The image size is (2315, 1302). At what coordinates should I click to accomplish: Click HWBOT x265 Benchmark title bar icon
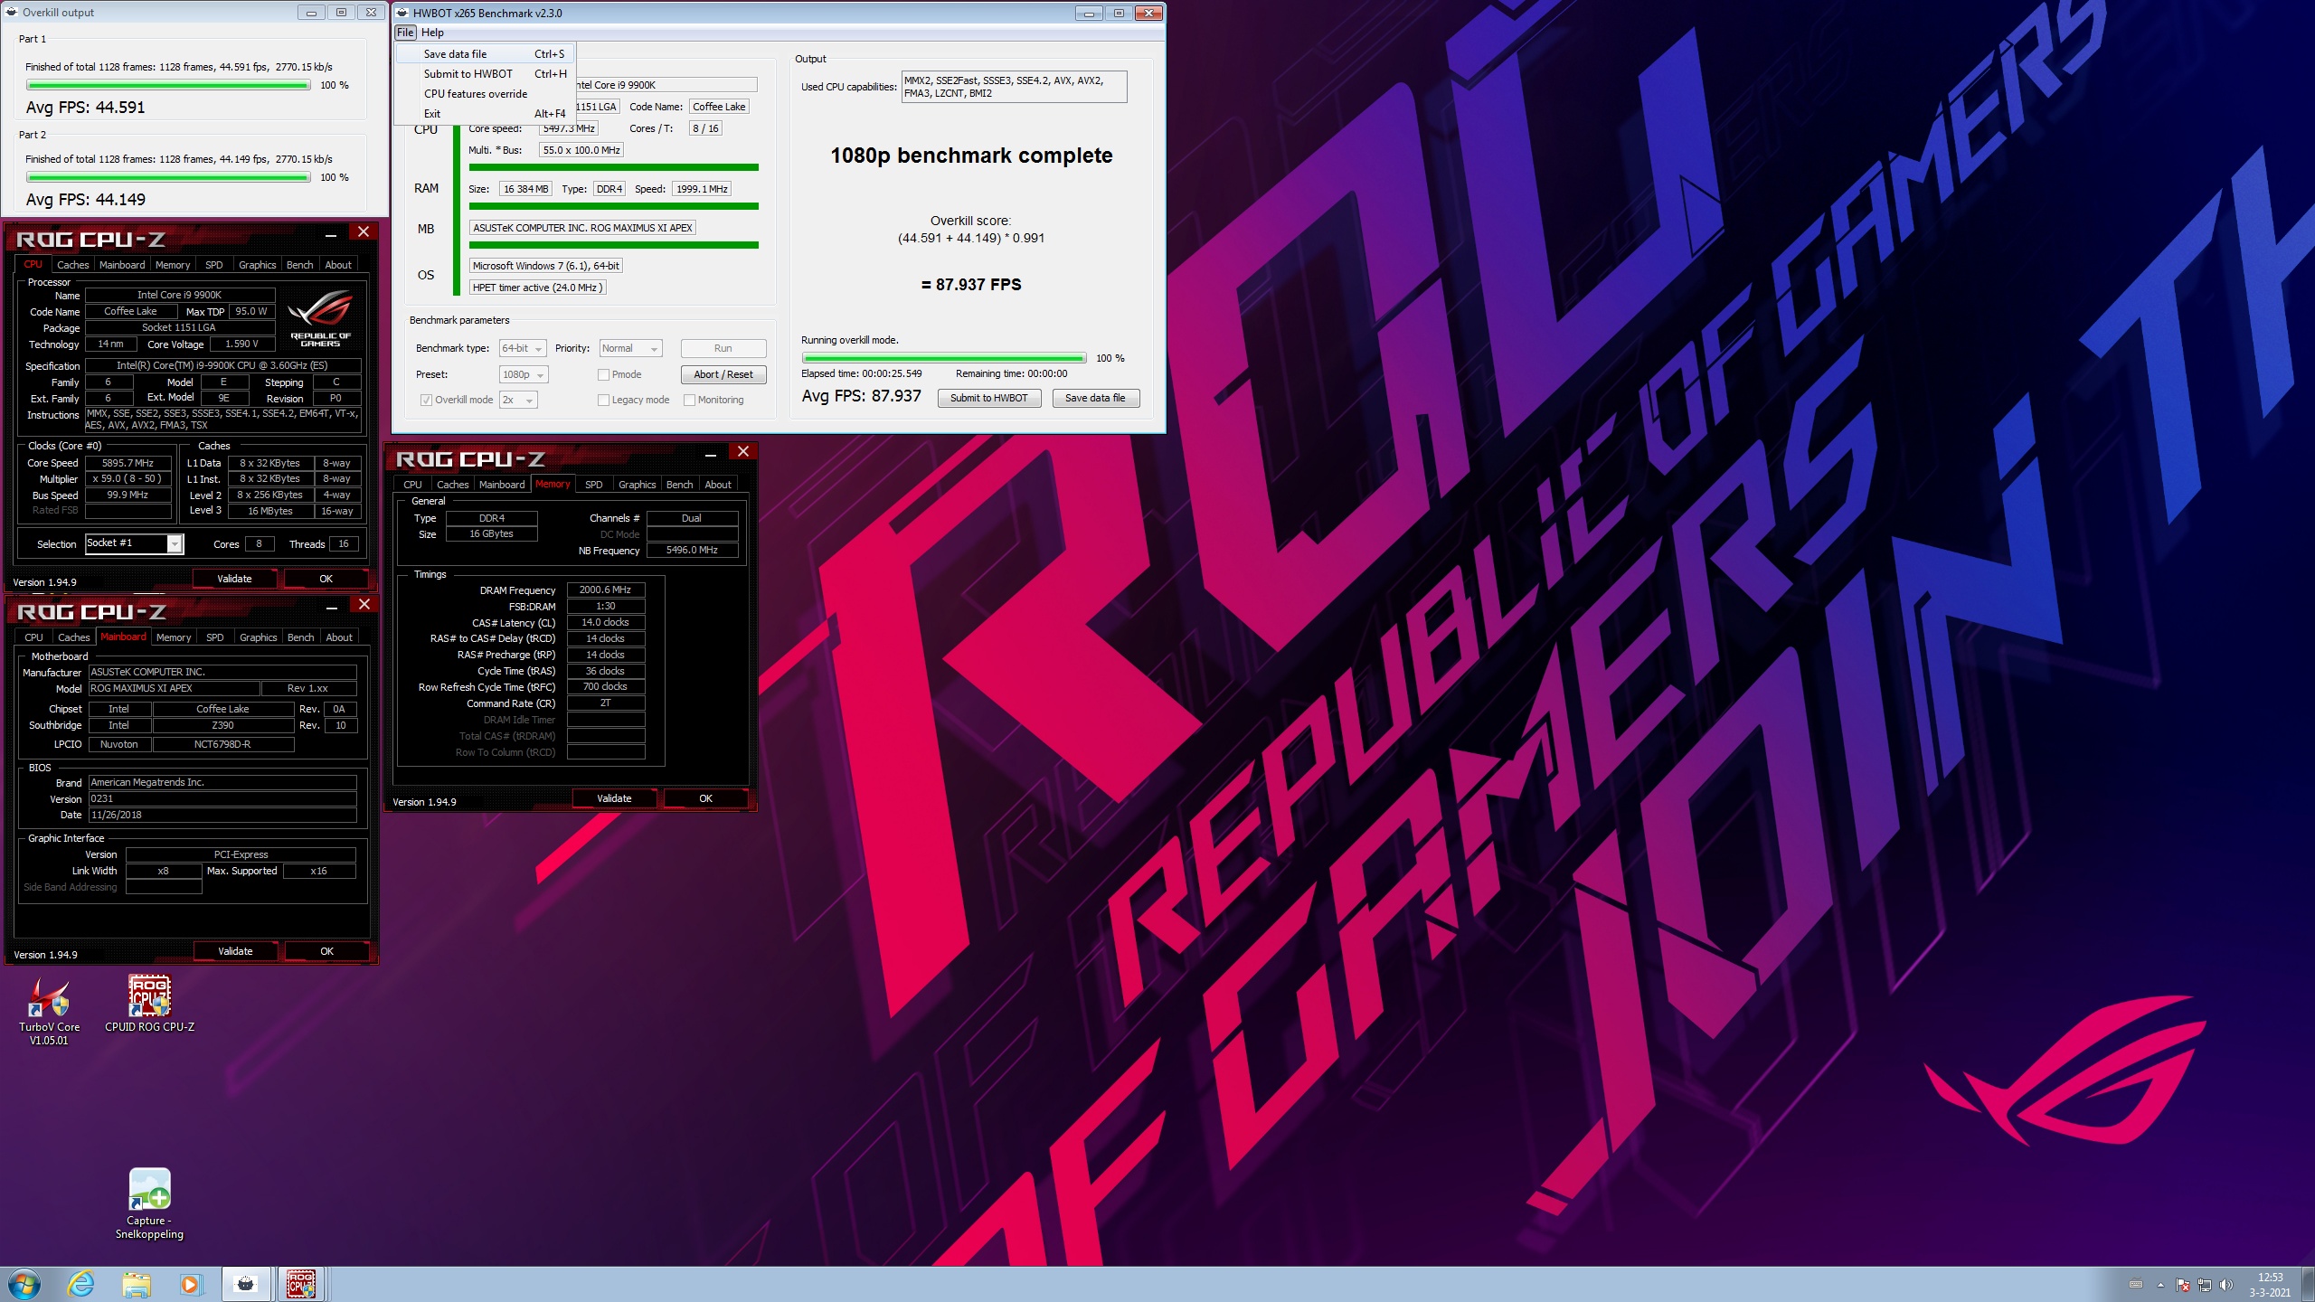click(x=402, y=13)
